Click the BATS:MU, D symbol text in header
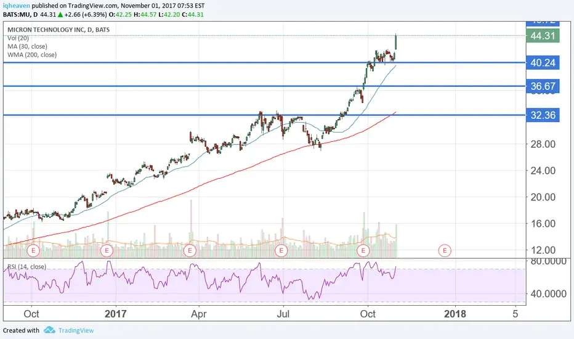This screenshot has width=574, height=339. tap(20, 15)
